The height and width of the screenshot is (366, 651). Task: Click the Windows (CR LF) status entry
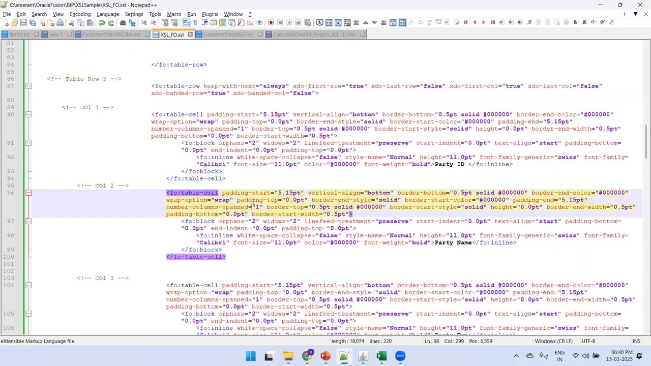tap(554, 341)
